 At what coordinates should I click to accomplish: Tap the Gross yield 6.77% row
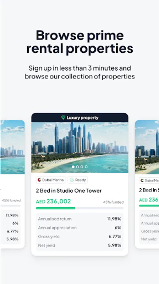pos(80,237)
